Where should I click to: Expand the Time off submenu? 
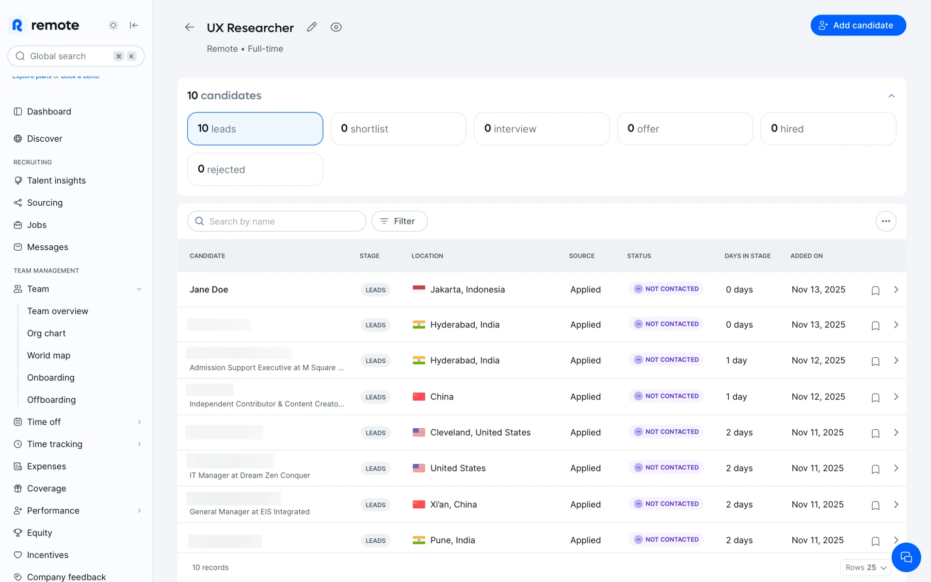point(139,422)
